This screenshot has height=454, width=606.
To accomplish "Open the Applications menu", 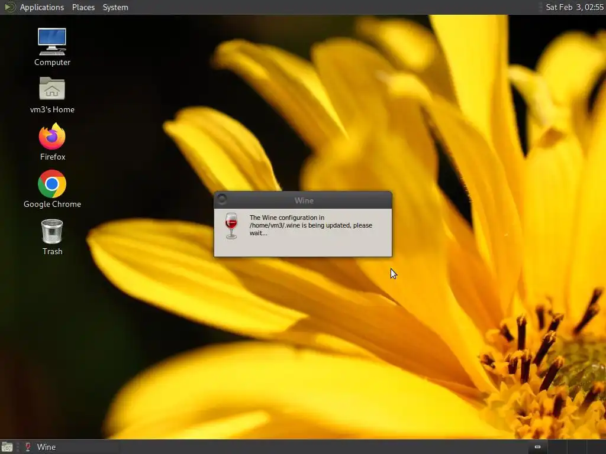I will coord(42,7).
